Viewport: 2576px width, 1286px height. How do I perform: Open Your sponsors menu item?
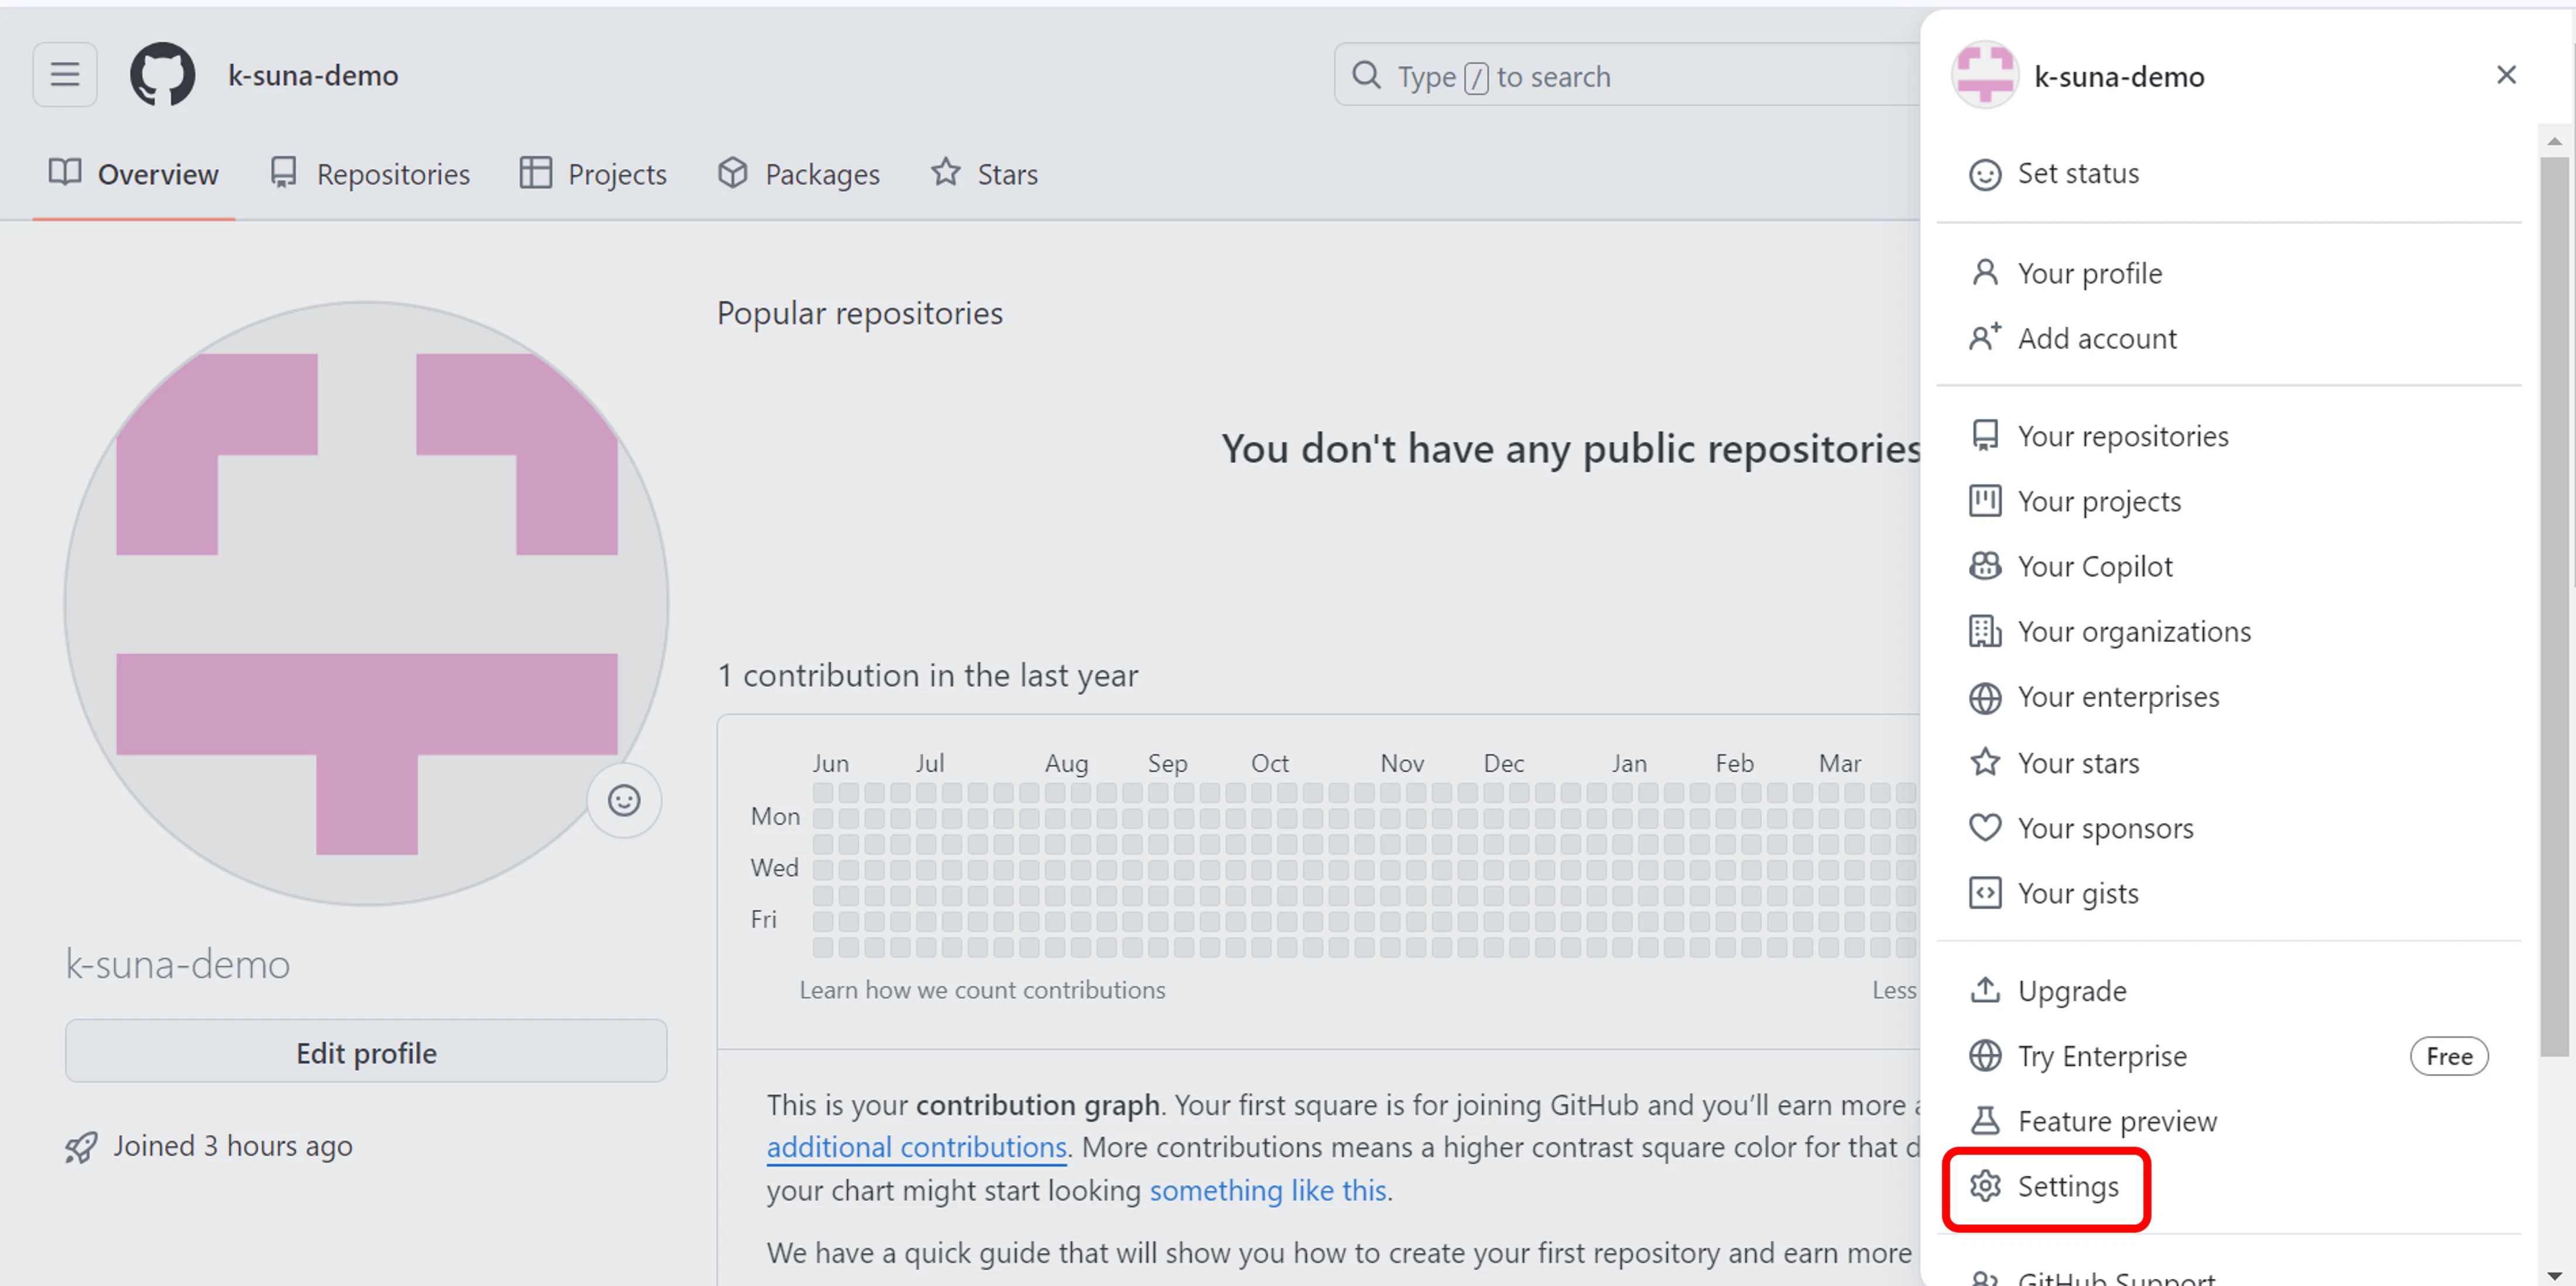point(2228,828)
